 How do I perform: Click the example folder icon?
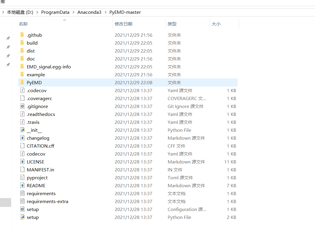click(x=22, y=75)
